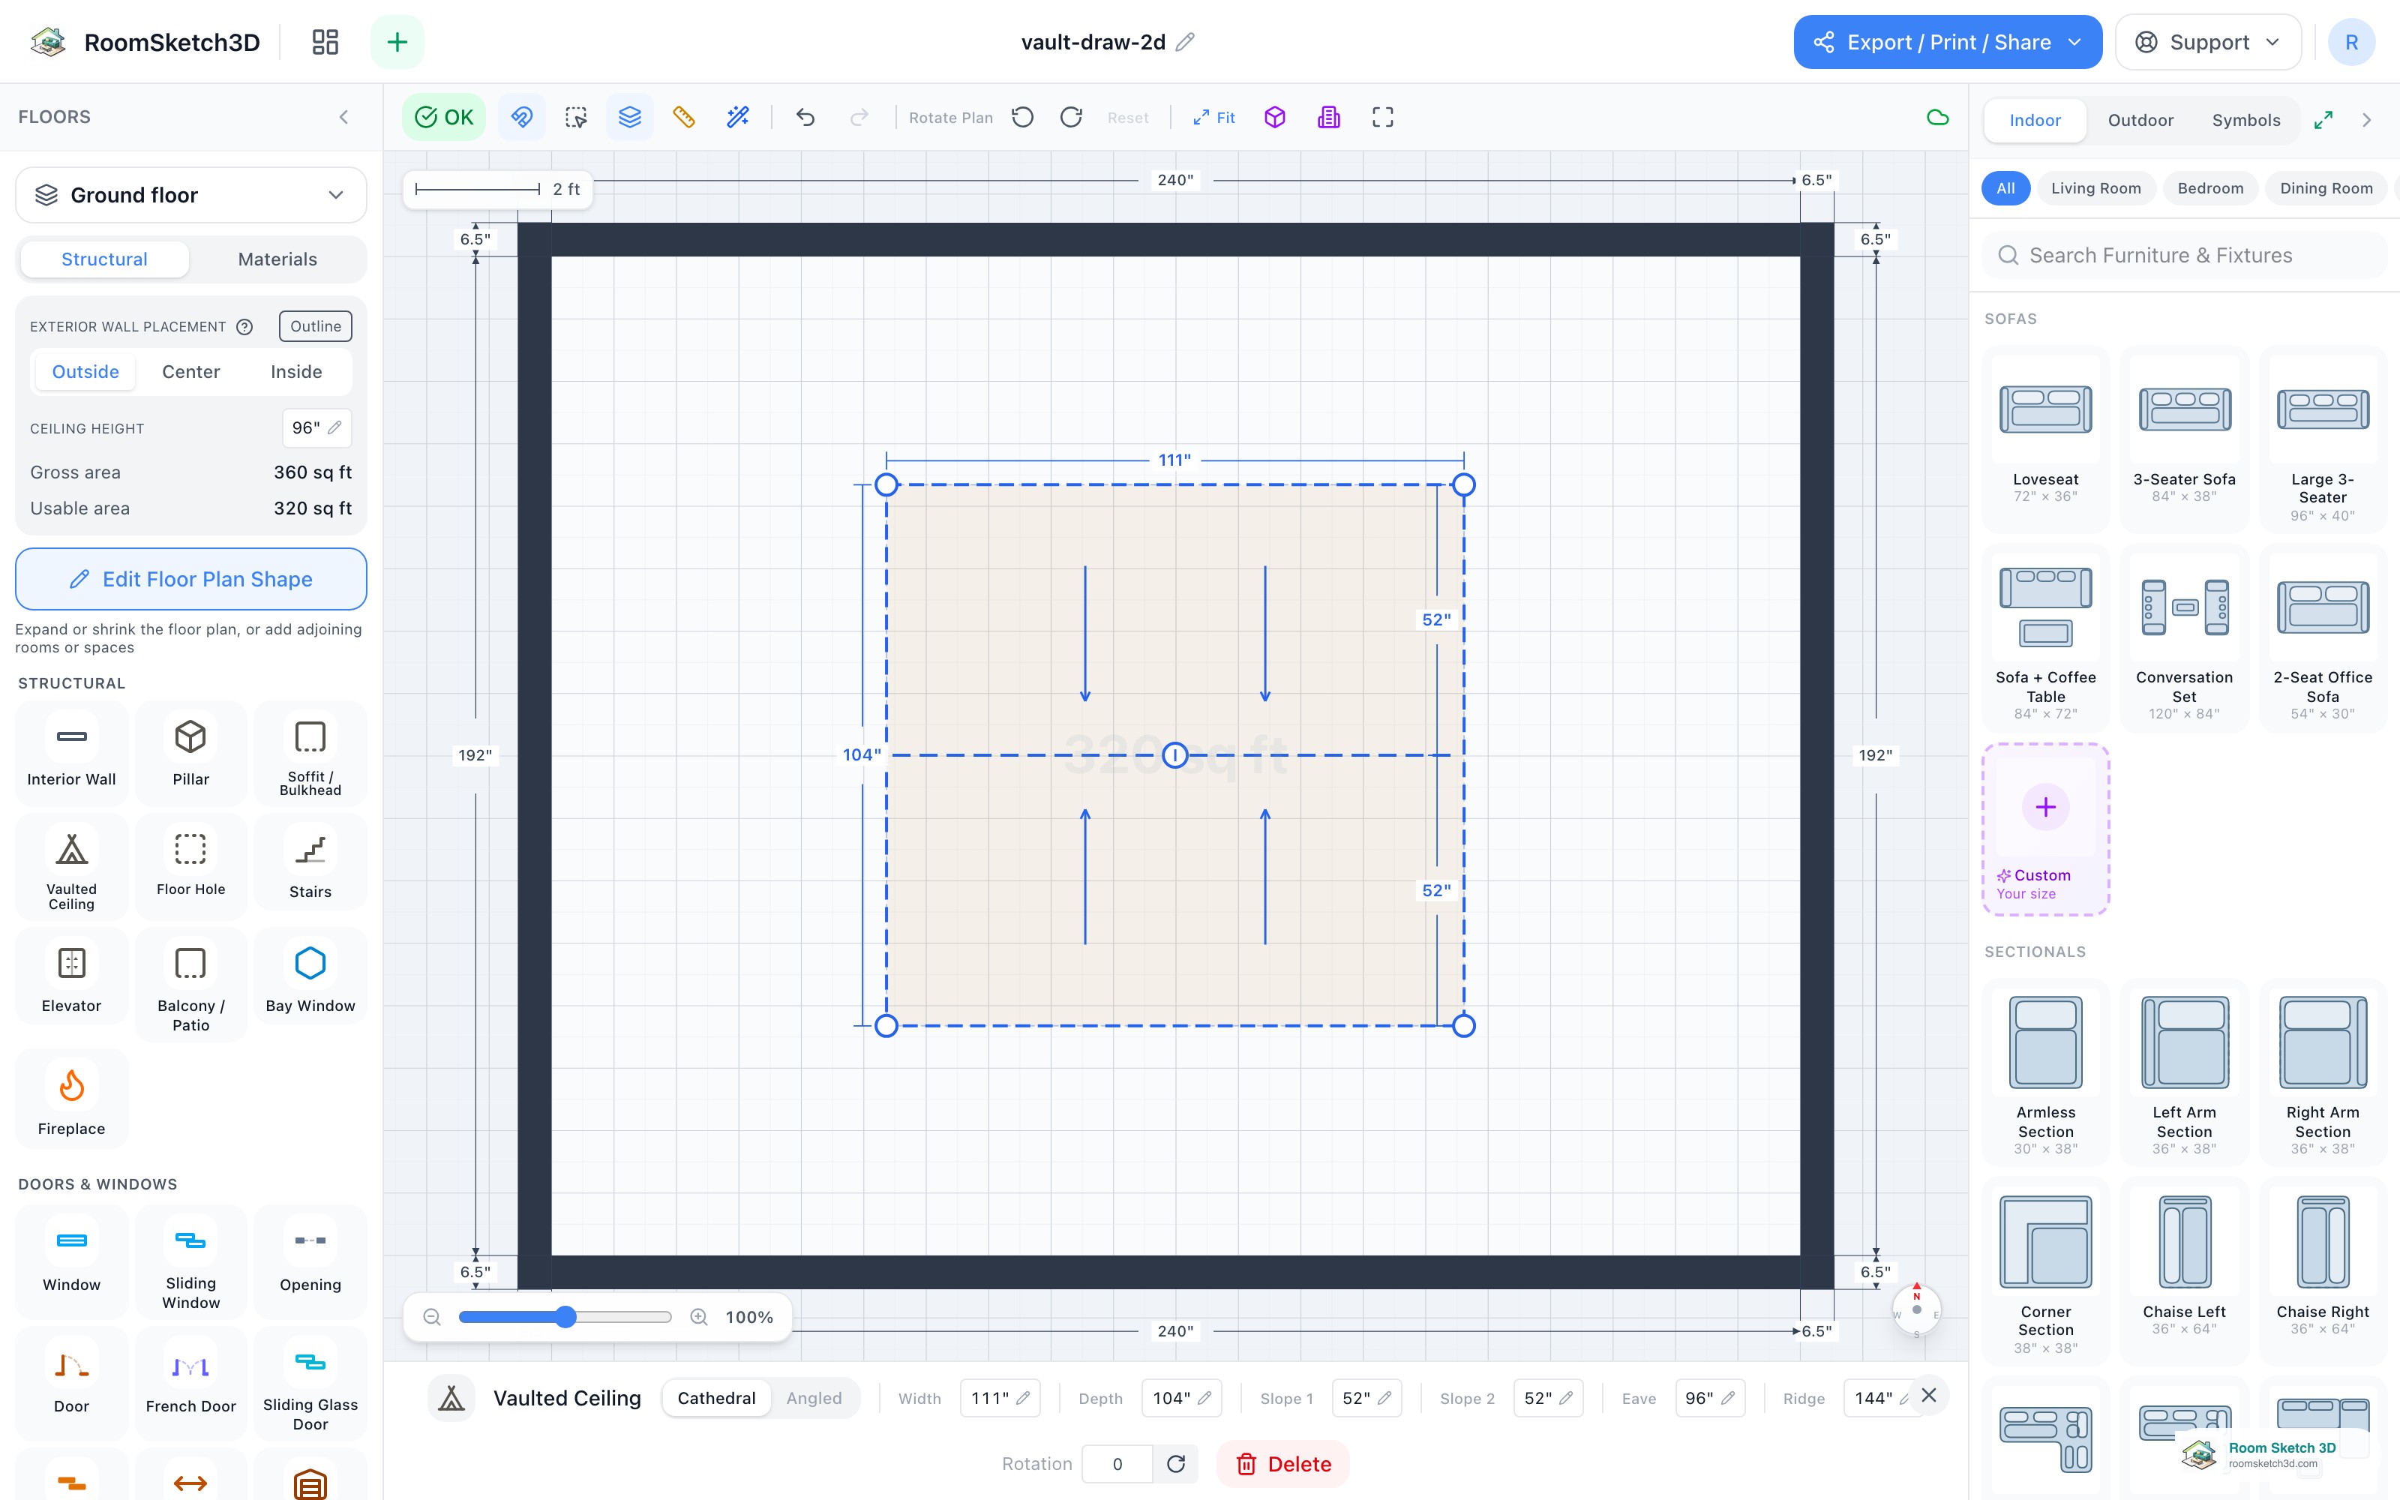Screen dimensions: 2400x1500
Task: Collapse the right furniture panel chevron
Action: [2367, 120]
